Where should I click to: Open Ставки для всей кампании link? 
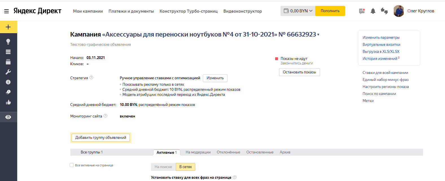click(385, 73)
